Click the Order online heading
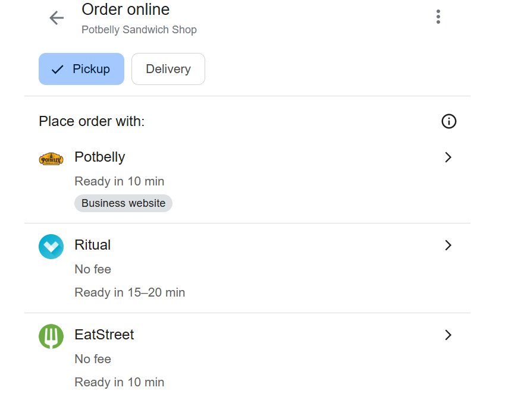Viewport: 521px width, 400px height. (x=125, y=10)
